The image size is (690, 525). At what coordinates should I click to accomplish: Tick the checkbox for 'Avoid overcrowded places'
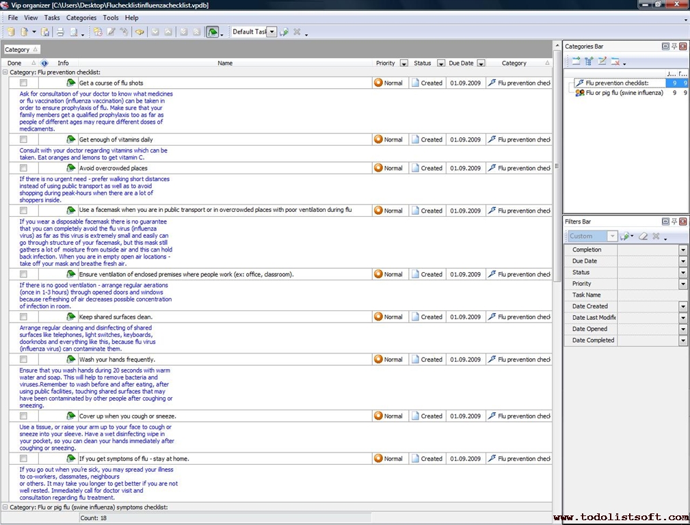(x=23, y=168)
